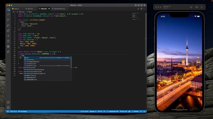Select getComputedStyle from autocomplete list
This screenshot has height=119, width=213.
[47, 62]
